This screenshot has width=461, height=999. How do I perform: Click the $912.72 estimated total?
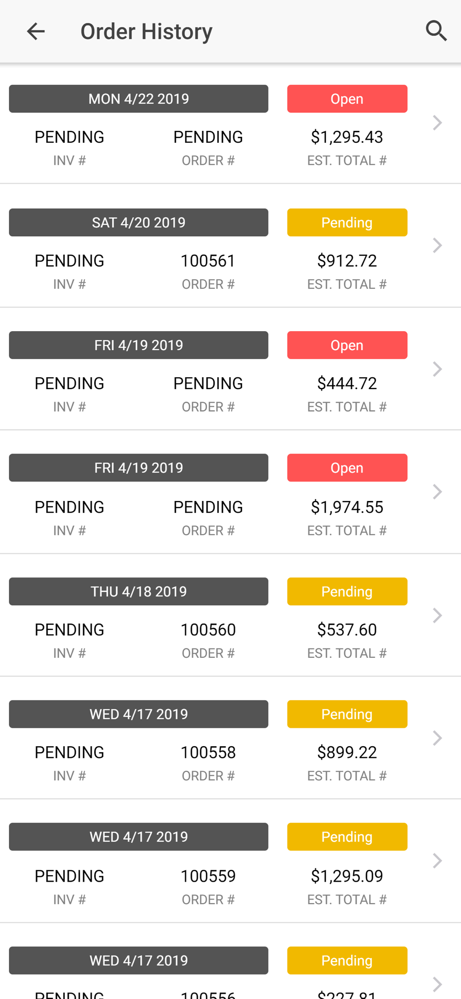pyautogui.click(x=347, y=261)
